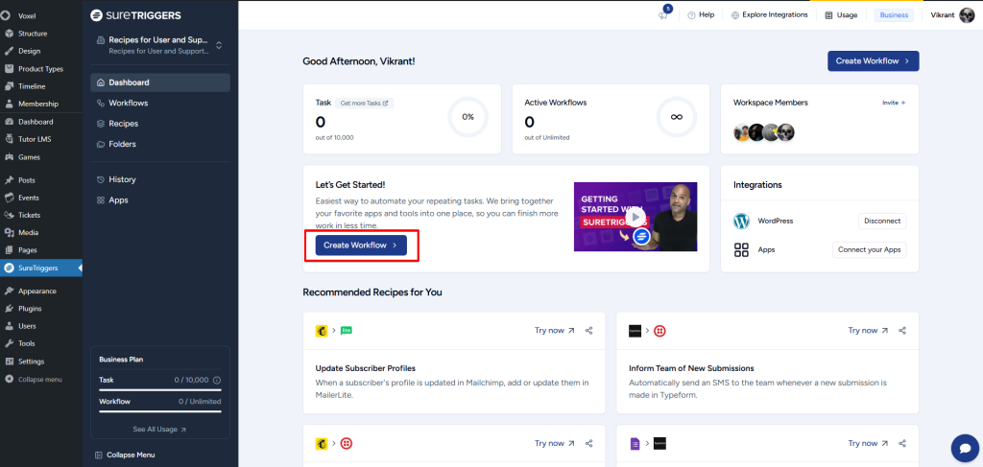
Task: Play the Getting Started video thumbnail
Action: tap(635, 217)
